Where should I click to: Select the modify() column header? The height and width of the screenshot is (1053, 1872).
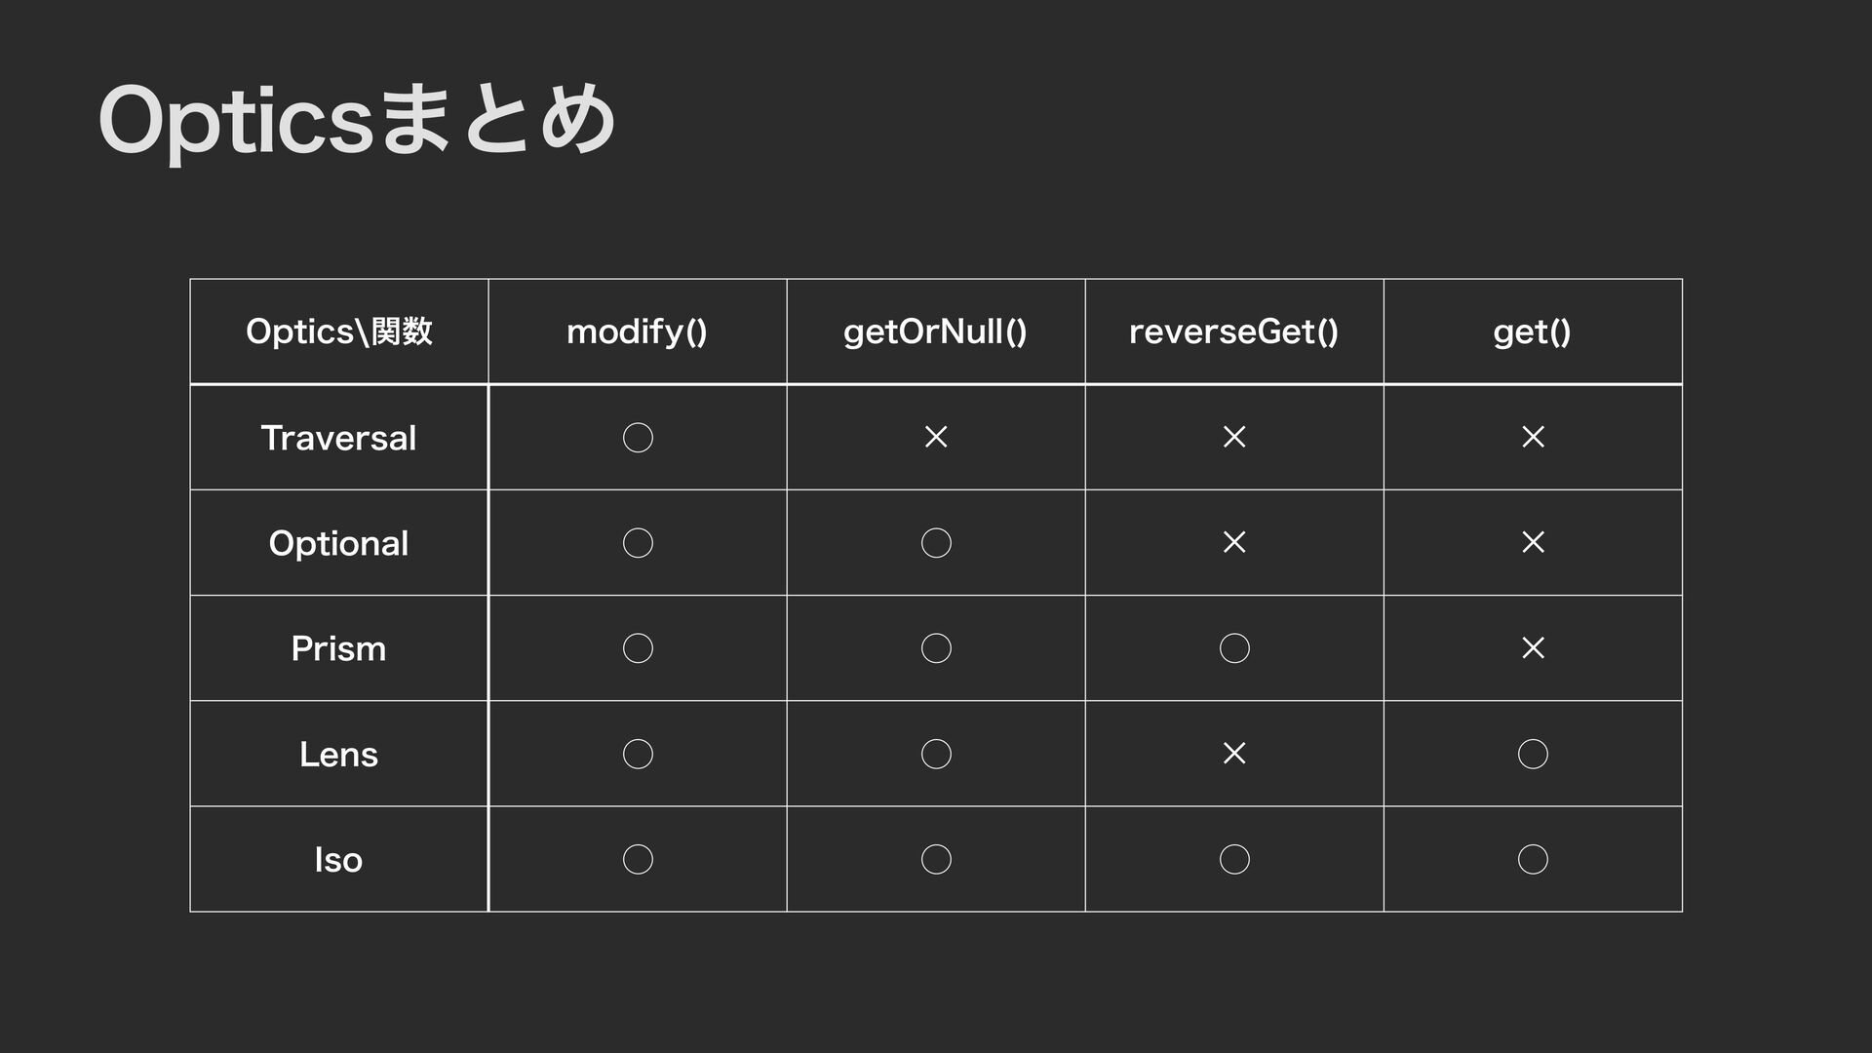(x=637, y=332)
